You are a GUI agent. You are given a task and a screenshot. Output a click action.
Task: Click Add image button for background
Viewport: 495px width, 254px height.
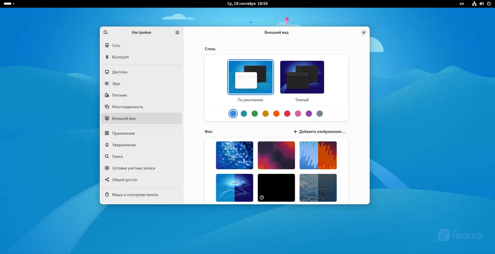(x=319, y=132)
